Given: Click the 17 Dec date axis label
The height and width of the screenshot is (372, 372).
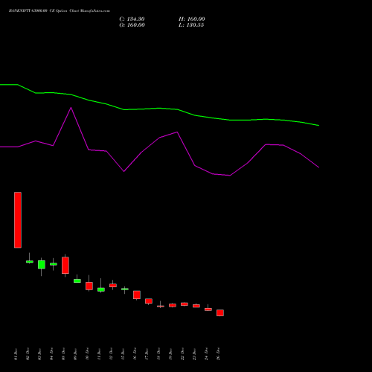Looking at the screenshot, I should 147,354.
